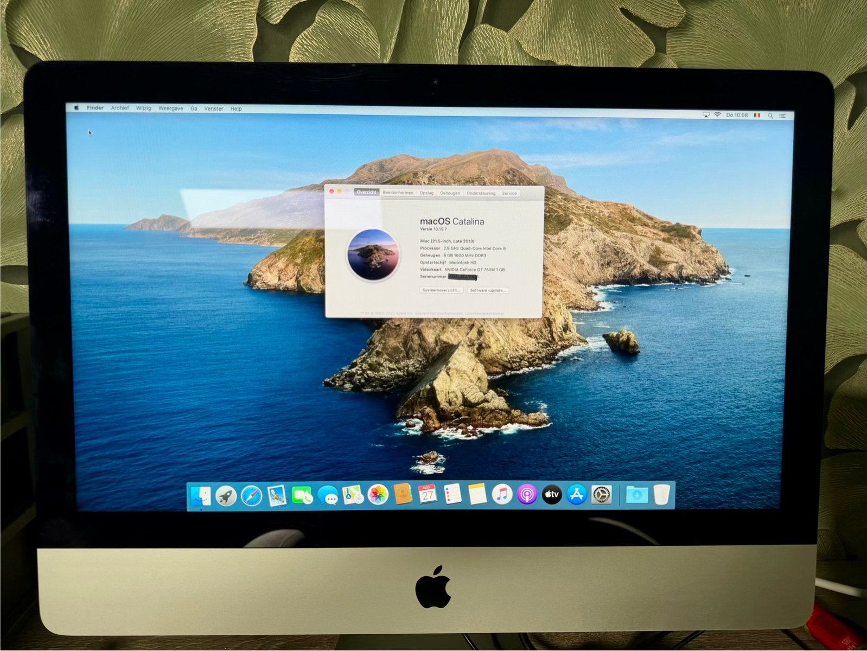Open Trash in the dock
This screenshot has width=867, height=651.
click(x=661, y=494)
